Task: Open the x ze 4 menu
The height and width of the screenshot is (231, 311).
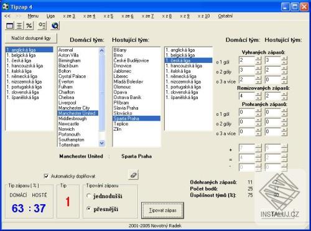Action: point(89,16)
